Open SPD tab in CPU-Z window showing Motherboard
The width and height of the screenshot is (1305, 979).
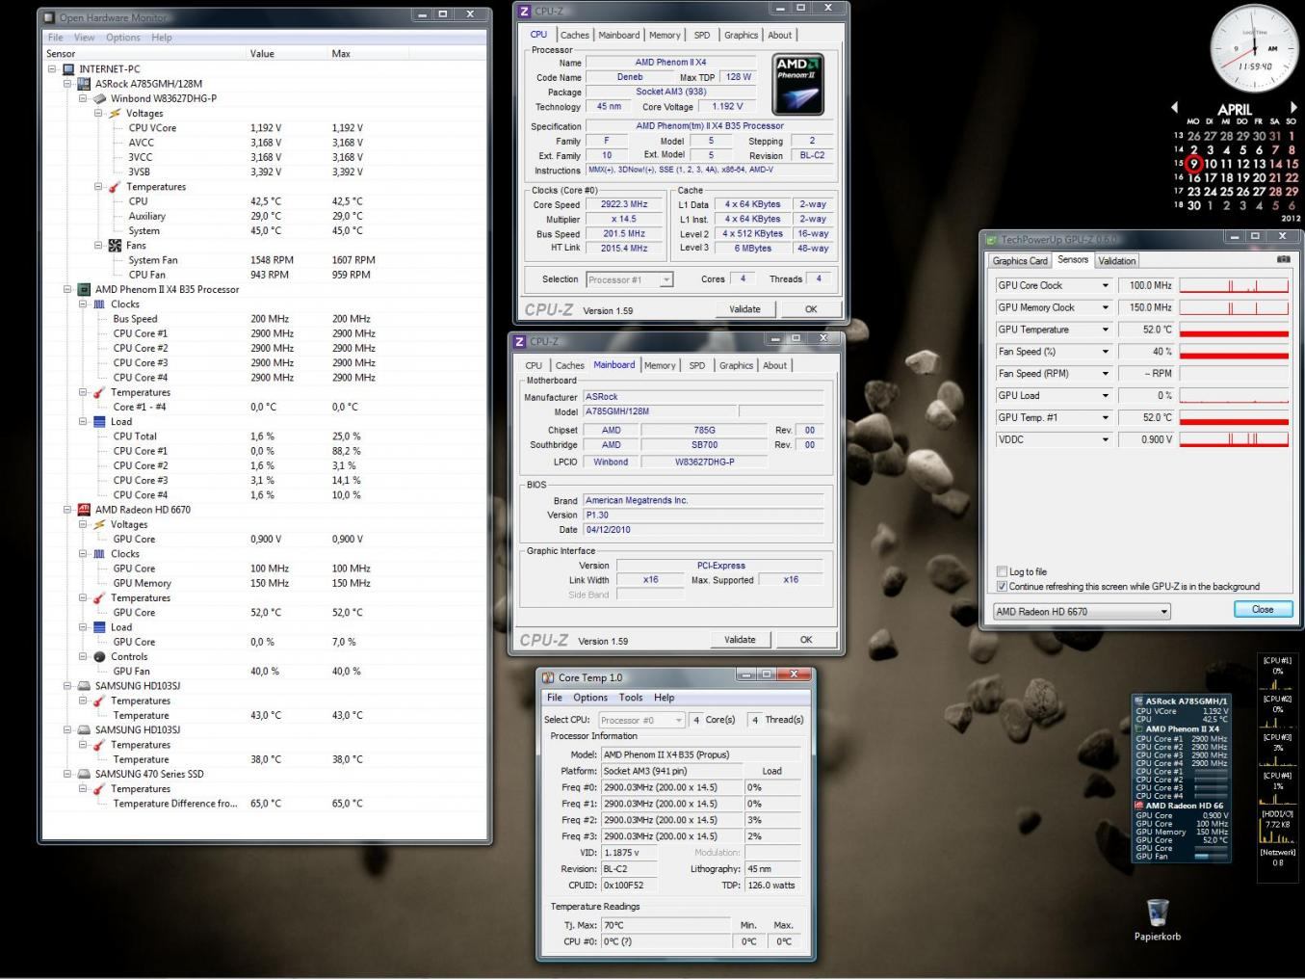coord(696,366)
